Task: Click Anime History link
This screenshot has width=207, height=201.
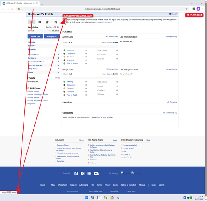Action: point(171,36)
